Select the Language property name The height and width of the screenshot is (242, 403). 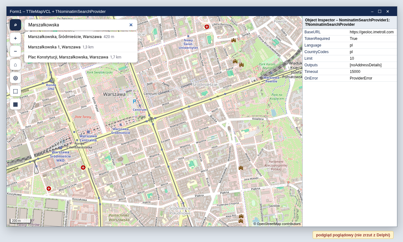313,45
